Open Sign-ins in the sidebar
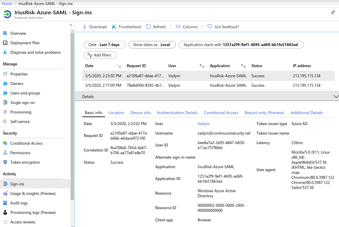 point(35,184)
